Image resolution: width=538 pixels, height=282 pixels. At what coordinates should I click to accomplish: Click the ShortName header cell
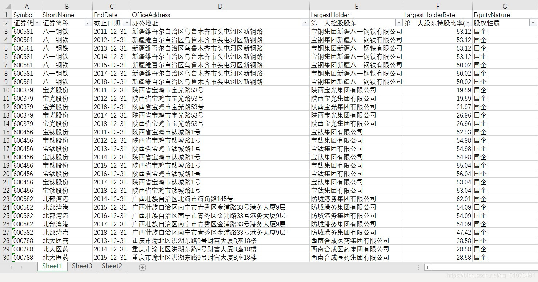point(67,15)
